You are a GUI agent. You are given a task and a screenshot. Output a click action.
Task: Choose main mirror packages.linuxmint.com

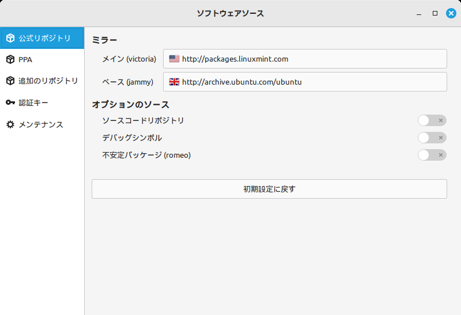(305, 59)
